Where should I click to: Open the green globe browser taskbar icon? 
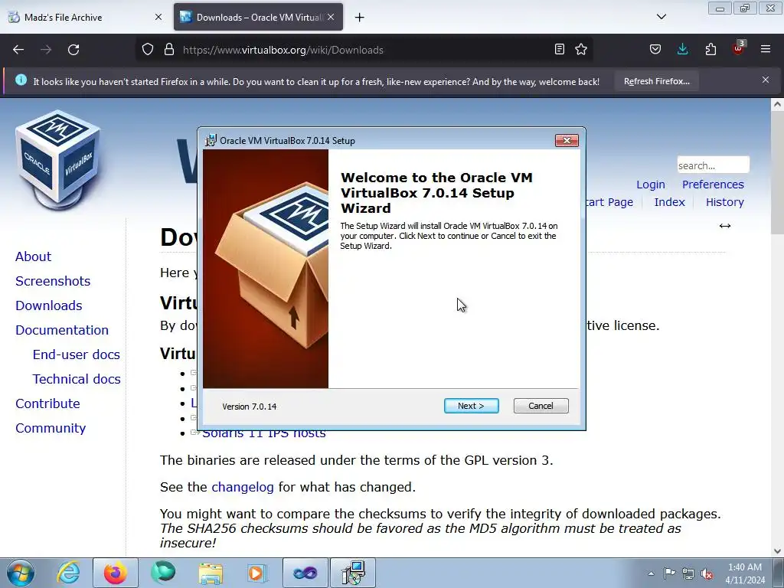click(163, 573)
